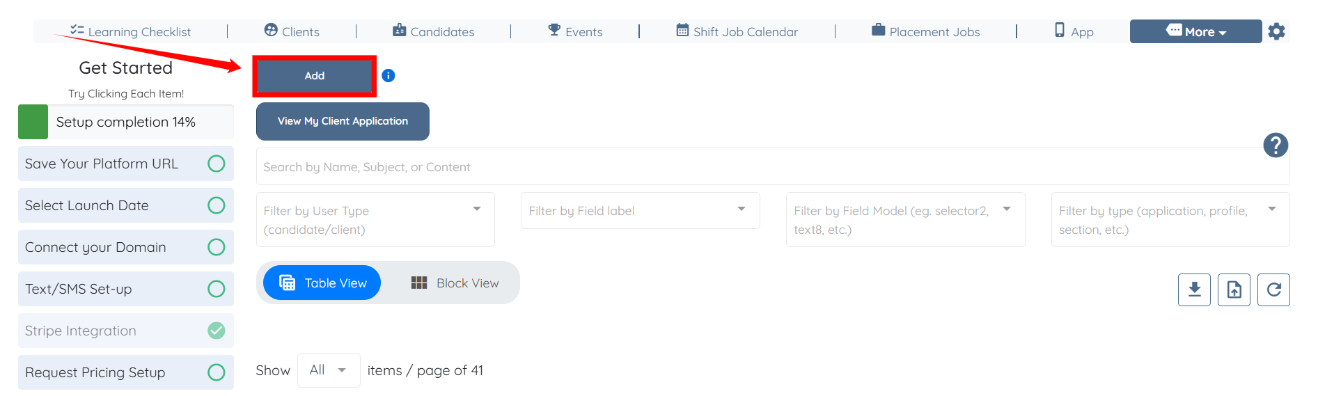
Task: Click the download icon button
Action: 1194,290
